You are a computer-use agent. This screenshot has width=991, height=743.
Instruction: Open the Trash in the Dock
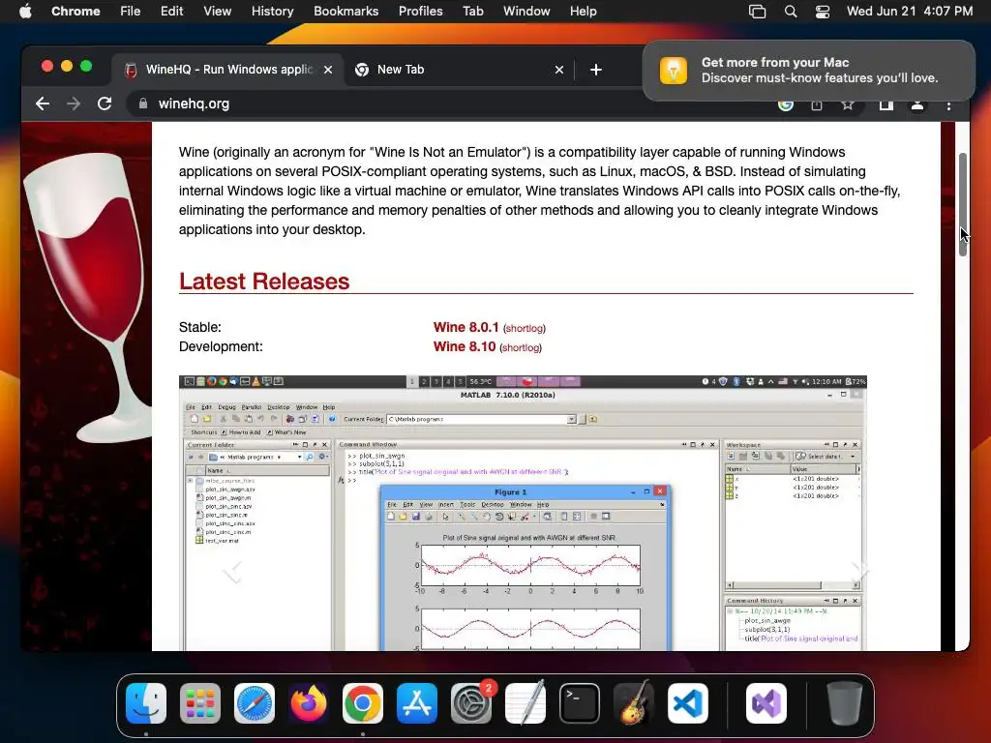(x=844, y=703)
